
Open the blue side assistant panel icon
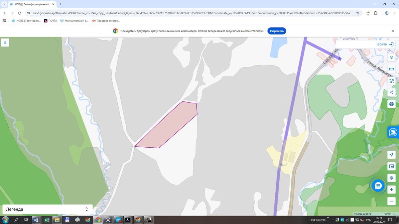click(393, 132)
